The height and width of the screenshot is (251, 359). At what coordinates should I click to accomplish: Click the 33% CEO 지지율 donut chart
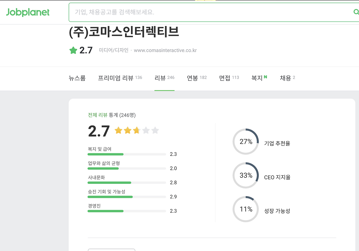point(245,175)
